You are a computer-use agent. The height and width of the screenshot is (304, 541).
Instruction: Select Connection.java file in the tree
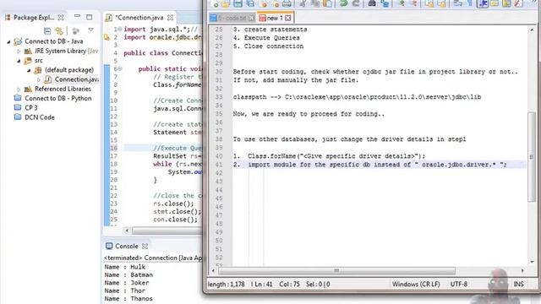(76, 79)
